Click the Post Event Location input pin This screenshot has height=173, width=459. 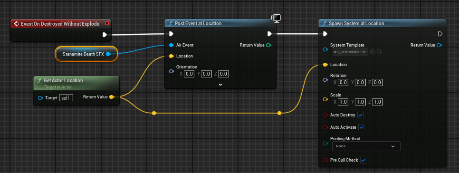tap(171, 56)
